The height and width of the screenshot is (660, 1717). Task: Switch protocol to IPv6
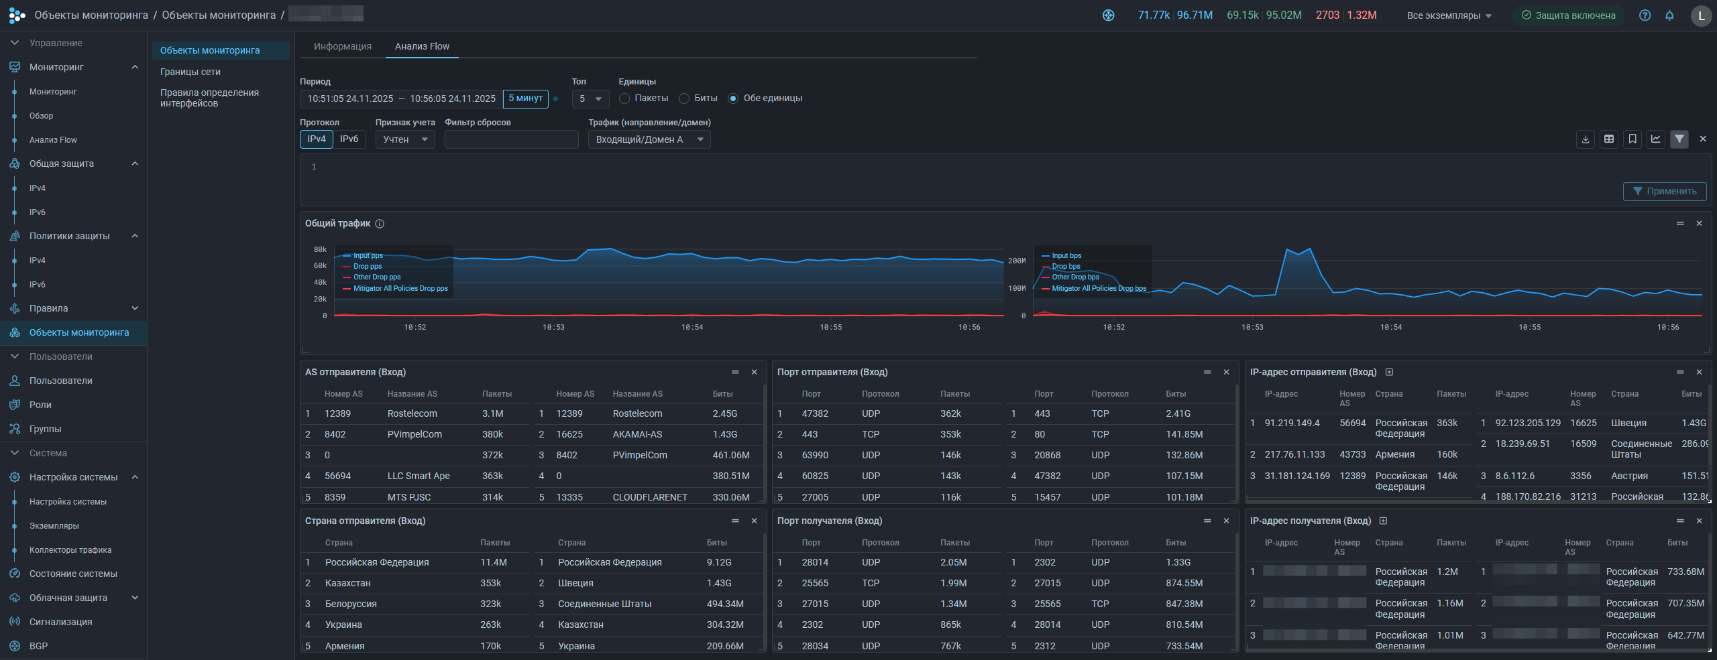[x=349, y=139]
